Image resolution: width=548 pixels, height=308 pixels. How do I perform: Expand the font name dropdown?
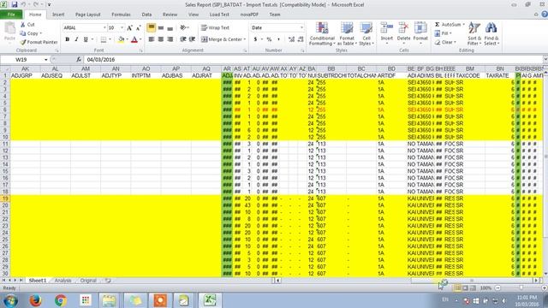click(104, 27)
